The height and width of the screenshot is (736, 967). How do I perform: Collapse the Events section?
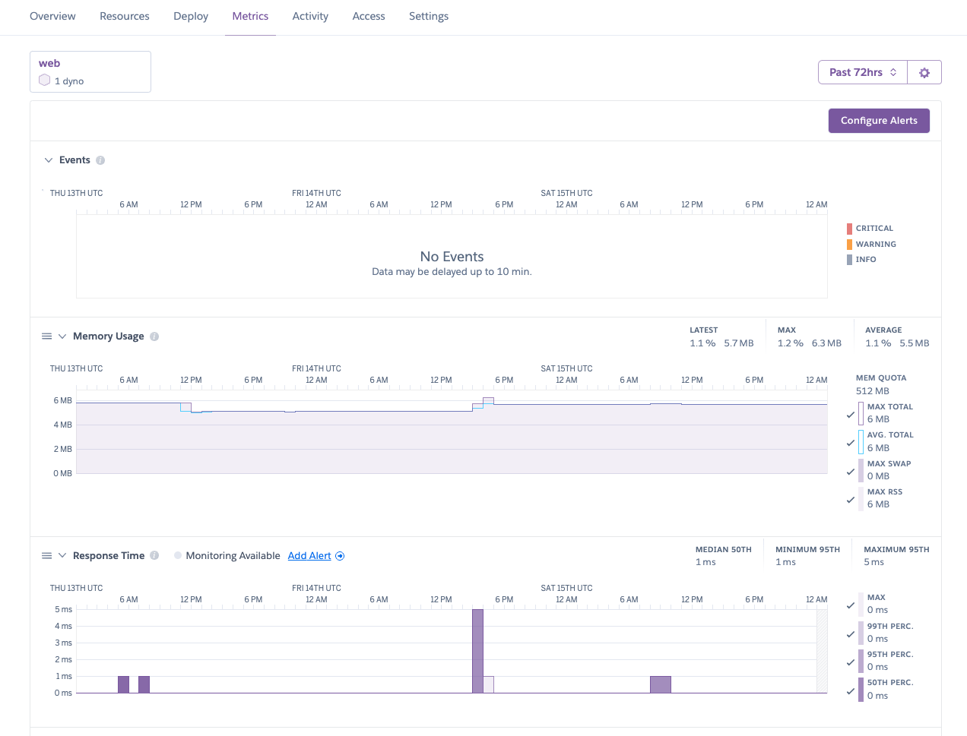(47, 160)
